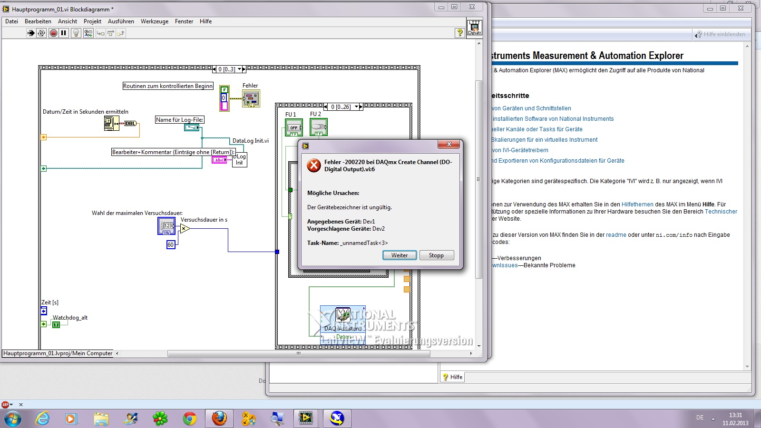The height and width of the screenshot is (428, 761).
Task: Click Stopp in the error dialog
Action: click(x=436, y=255)
